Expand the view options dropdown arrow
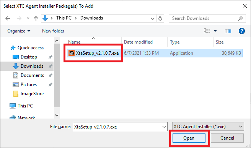251x148 pixels. tap(215, 31)
